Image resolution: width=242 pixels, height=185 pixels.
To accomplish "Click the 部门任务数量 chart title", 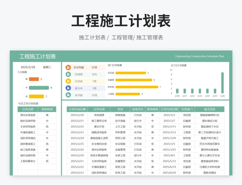I will [x=115, y=65].
